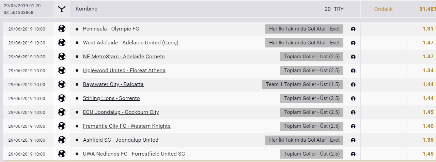Select the Ondalık odds format label
Viewport: 436px width, 162px height.
(383, 9)
